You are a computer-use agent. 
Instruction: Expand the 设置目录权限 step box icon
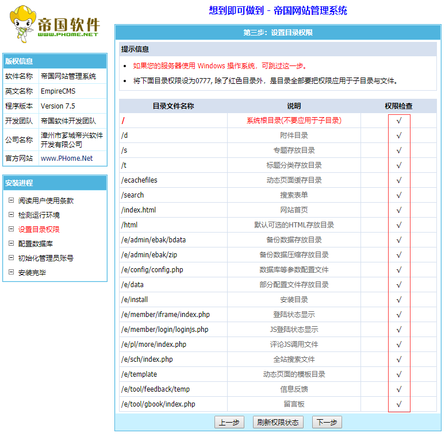click(11, 229)
